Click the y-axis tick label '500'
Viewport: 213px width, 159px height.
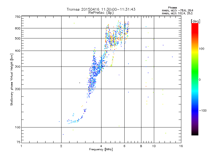(18, 38)
